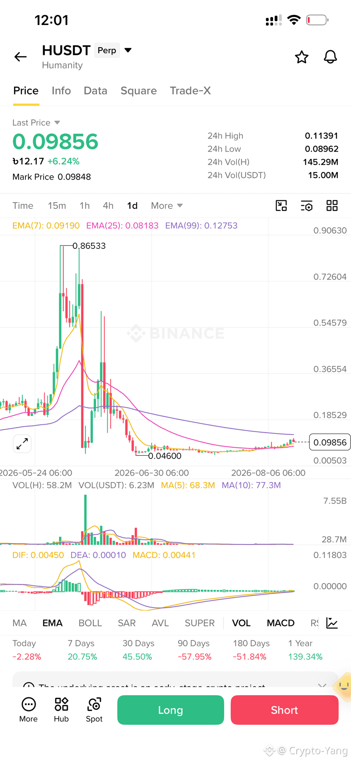Check the battery status icon

[318, 20]
